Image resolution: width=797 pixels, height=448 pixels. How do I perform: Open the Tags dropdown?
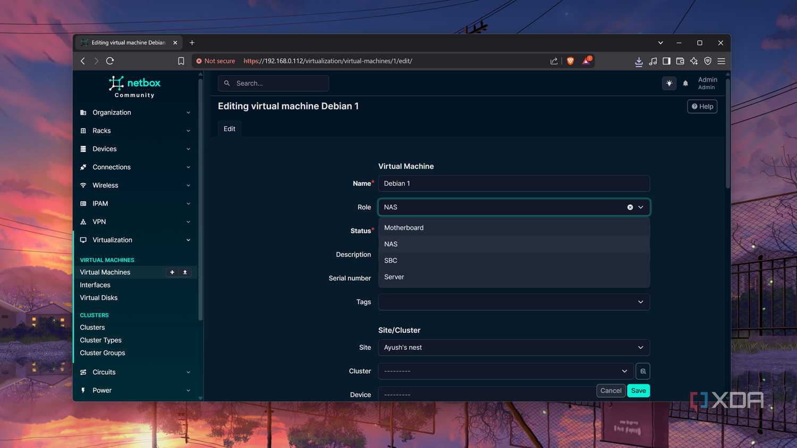tap(514, 302)
